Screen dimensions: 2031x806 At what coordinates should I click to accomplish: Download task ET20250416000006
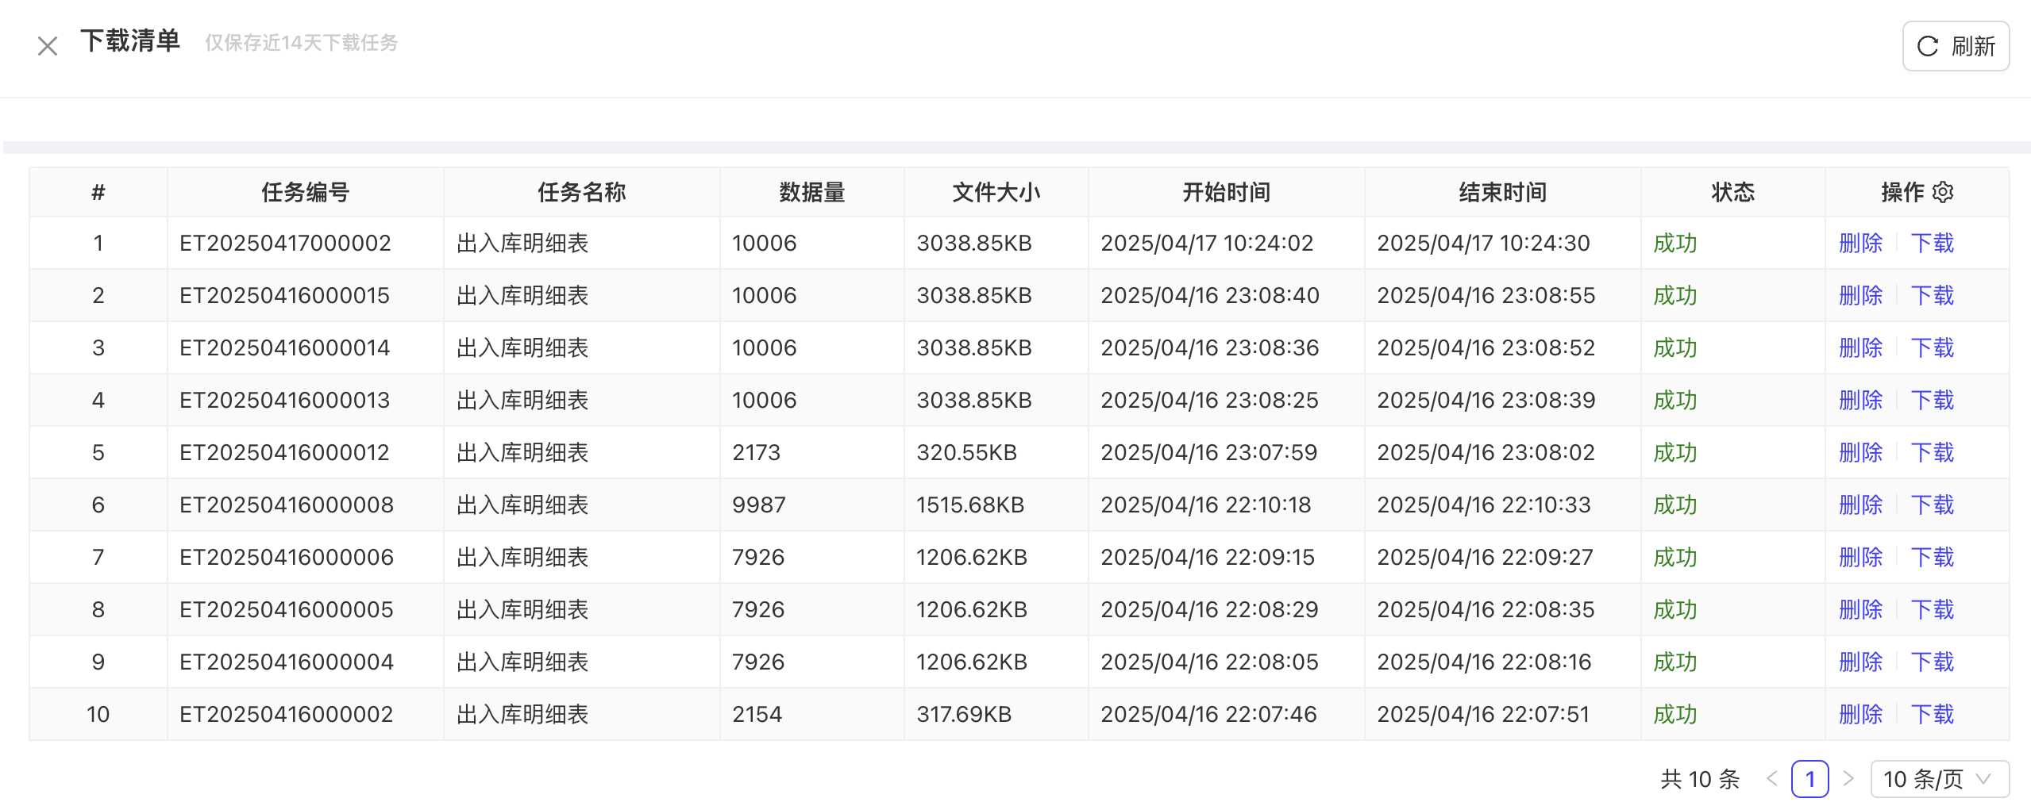click(x=1932, y=557)
